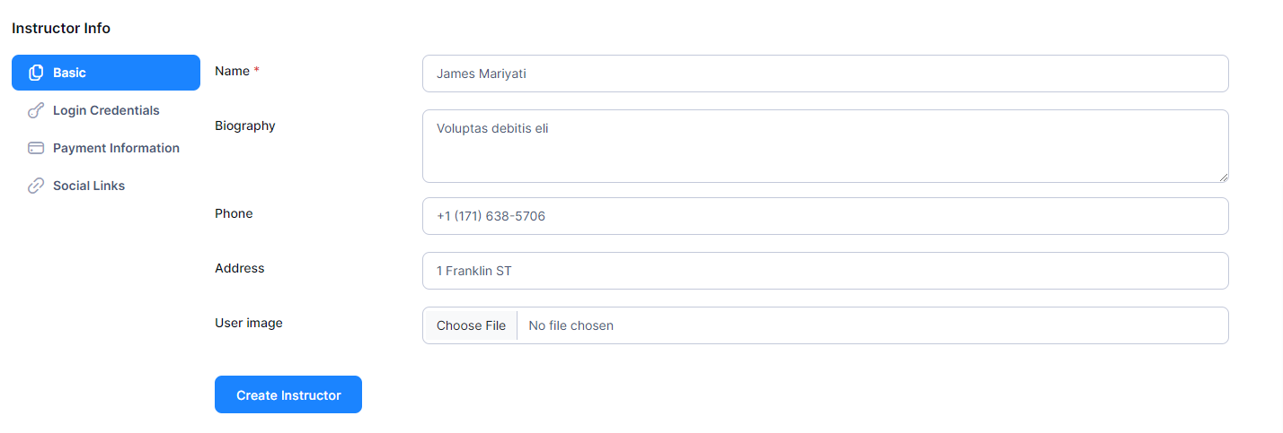
Task: Click the chain icon beside Social Links
Action: [36, 186]
